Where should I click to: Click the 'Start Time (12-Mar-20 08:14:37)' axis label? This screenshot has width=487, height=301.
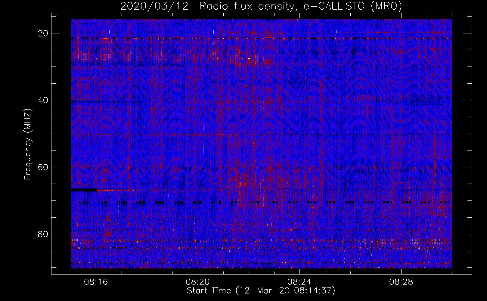[261, 291]
